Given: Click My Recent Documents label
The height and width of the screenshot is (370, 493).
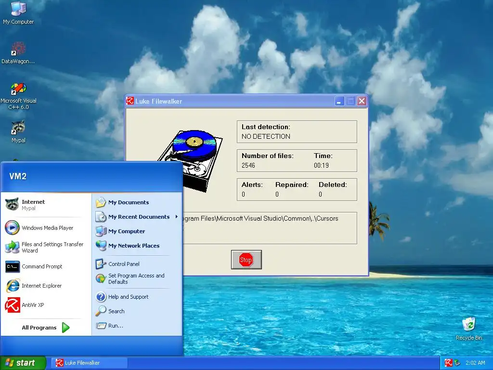Looking at the screenshot, I should coord(139,217).
